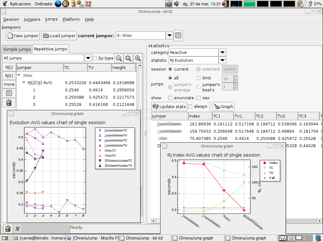Viewport: 323px width, 242px height.
Task: Open the Jumps menu
Action: pos(51,19)
